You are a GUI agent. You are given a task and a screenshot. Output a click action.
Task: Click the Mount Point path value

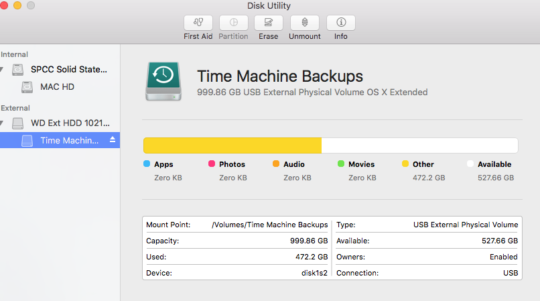point(269,225)
